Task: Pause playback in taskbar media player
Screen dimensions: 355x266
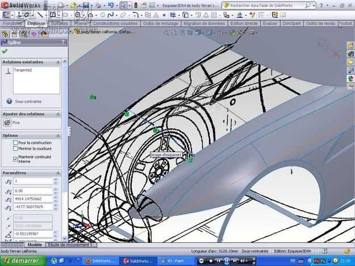Action: click(x=227, y=261)
